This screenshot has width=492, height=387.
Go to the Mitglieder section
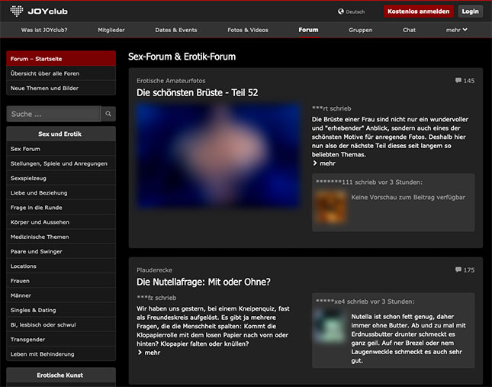(x=111, y=30)
